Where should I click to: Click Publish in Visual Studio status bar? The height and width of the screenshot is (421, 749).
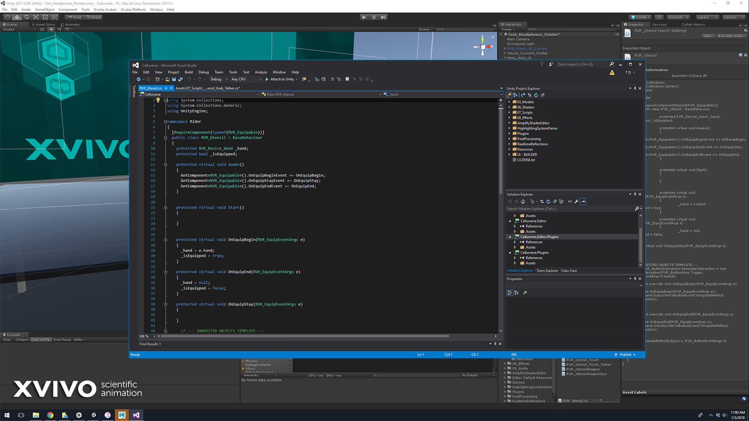click(x=625, y=355)
